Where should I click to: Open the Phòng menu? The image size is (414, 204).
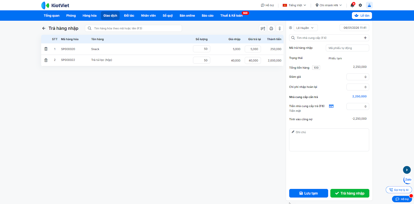point(71,16)
